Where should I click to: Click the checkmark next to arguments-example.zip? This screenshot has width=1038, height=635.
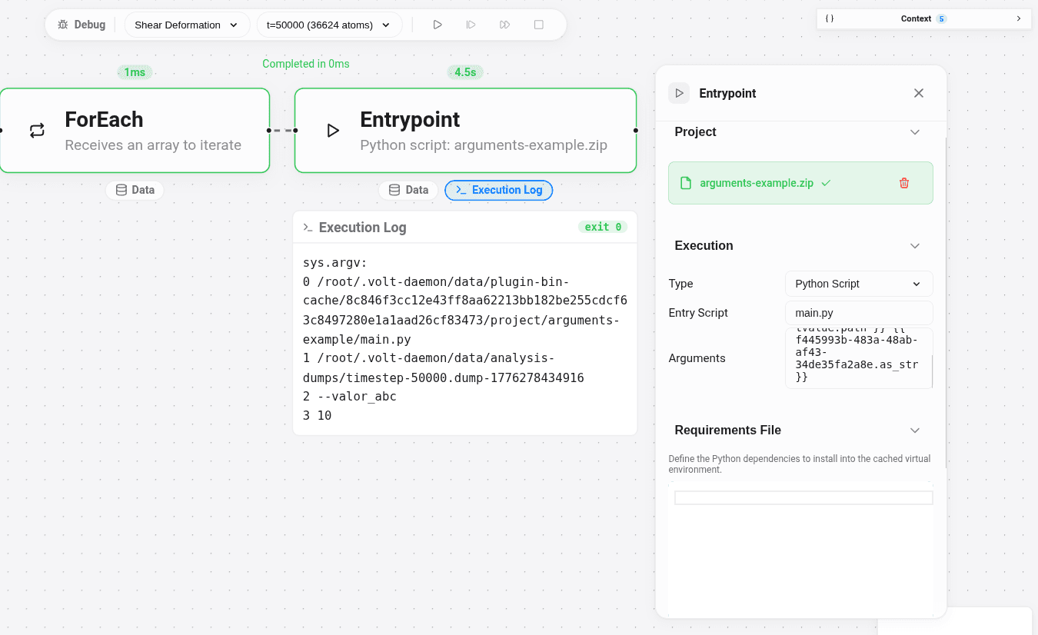tap(826, 183)
